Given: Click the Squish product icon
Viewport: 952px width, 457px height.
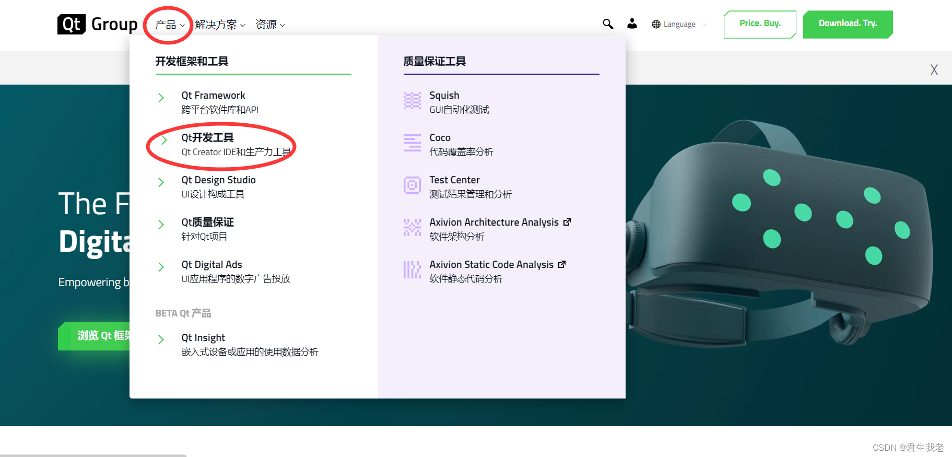Looking at the screenshot, I should (x=412, y=100).
